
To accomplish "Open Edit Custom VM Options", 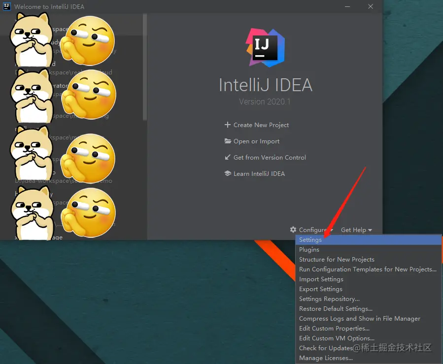I will point(369,338).
